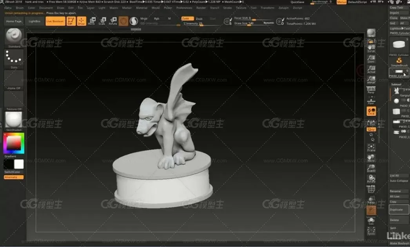
Task: Toggle Live Boolean mode
Action: click(x=55, y=21)
